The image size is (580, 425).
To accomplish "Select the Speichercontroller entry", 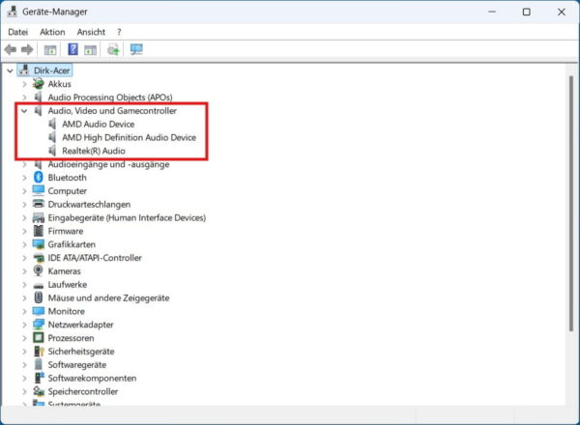I will pos(83,391).
